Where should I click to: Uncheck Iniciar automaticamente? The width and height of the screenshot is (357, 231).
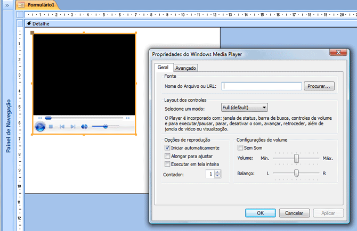pos(167,148)
